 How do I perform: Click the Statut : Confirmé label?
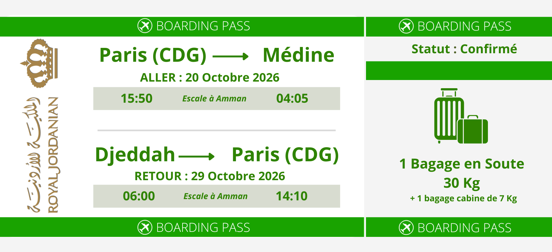[x=464, y=49]
